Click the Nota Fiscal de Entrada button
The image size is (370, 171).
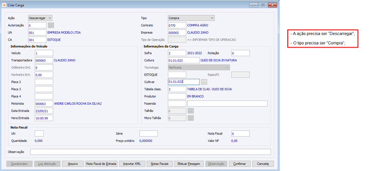click(101, 164)
